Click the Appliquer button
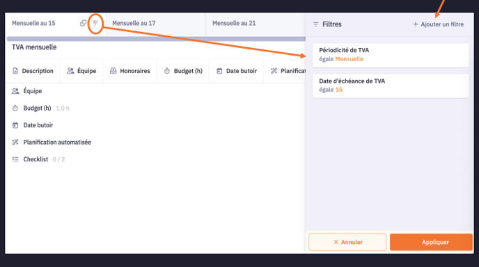This screenshot has height=267, width=479. click(x=431, y=242)
